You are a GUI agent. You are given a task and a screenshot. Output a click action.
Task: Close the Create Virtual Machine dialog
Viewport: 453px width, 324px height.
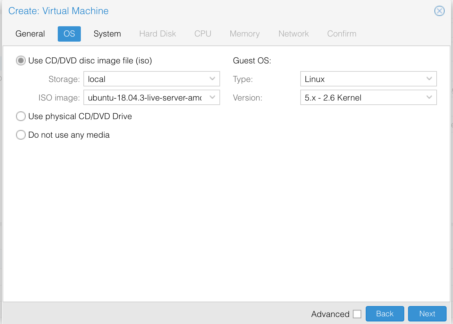click(x=439, y=11)
